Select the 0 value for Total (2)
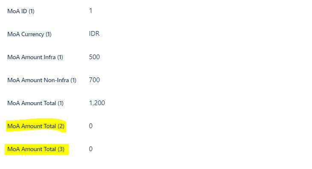Image resolution: width=312 pixels, height=169 pixels. 91,126
